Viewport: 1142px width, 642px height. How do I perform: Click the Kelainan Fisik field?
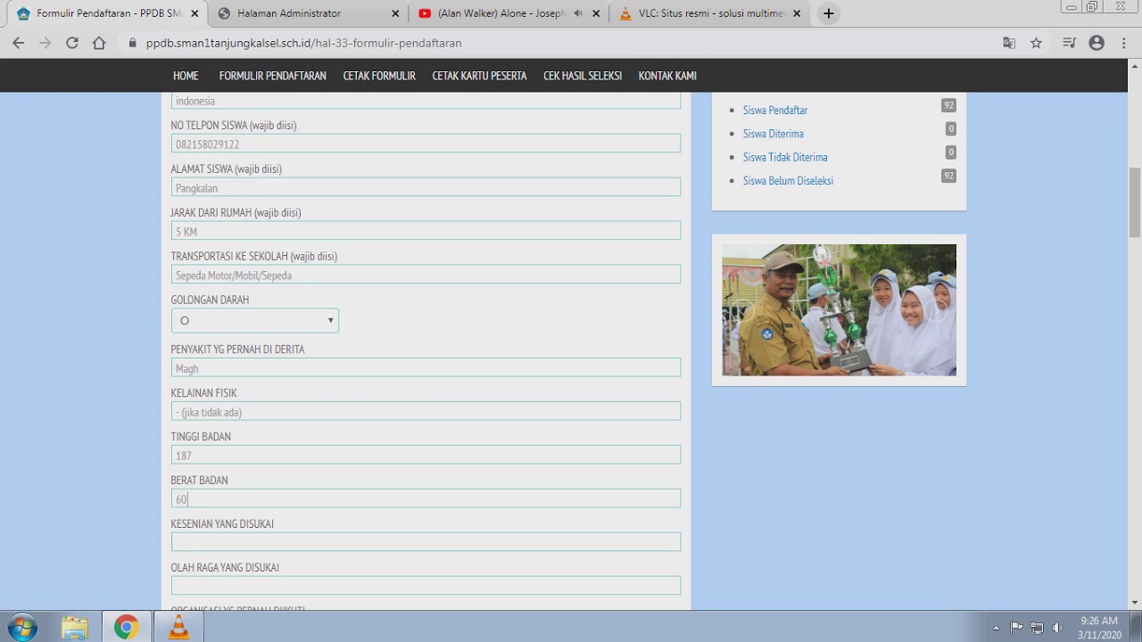426,411
